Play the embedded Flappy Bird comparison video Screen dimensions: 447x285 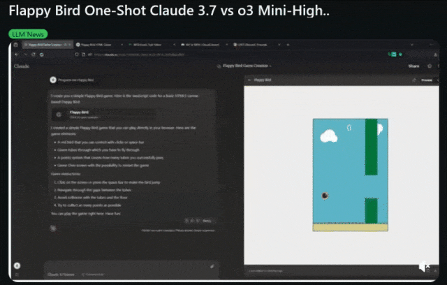point(224,161)
